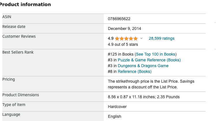
Task: Click the product dimensions value text
Action: click(144, 97)
